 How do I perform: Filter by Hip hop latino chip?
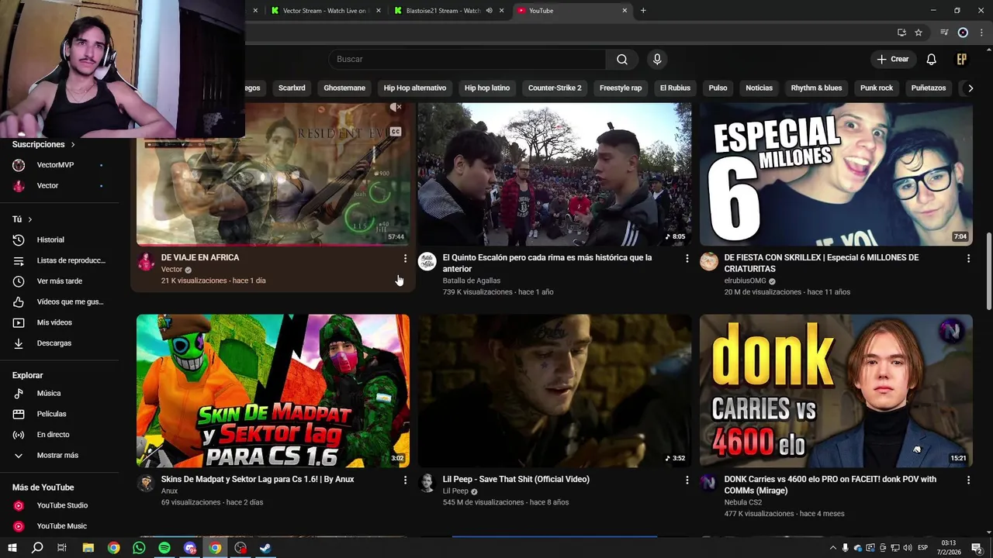(487, 88)
